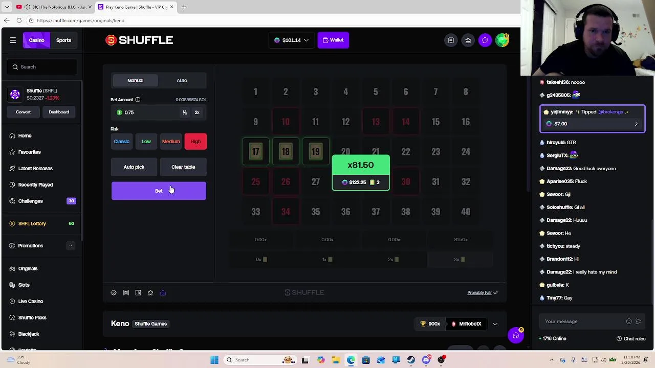The image size is (655, 368).
Task: Open Provably Fair link
Action: pos(483,292)
